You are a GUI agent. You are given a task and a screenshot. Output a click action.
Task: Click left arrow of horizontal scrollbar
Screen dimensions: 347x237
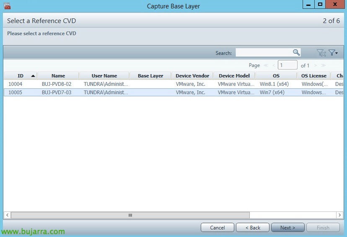click(x=7, y=215)
